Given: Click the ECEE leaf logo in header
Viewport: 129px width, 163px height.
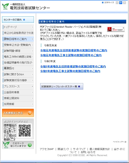Looking at the screenshot, I should [x=6, y=6].
